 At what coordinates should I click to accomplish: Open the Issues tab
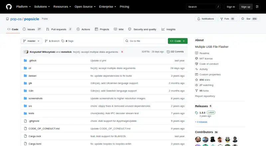32,29
